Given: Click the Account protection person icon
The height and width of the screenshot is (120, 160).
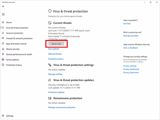Looking at the screenshot, I should [3, 33].
